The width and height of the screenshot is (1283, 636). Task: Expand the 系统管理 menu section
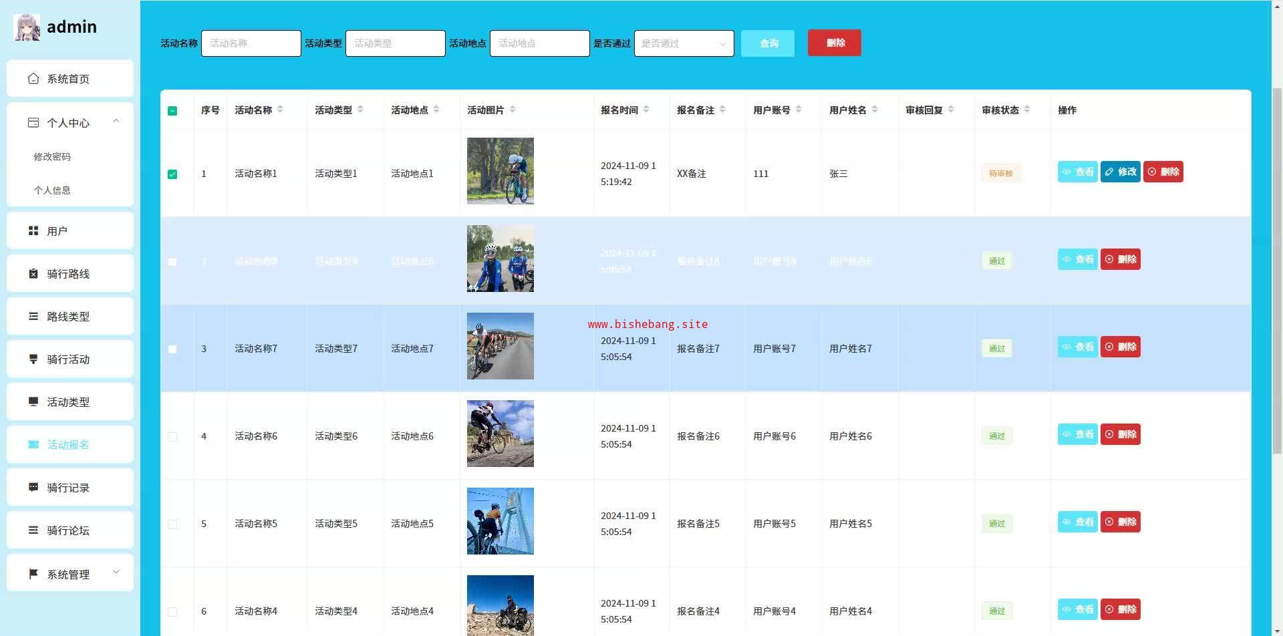[x=116, y=573]
